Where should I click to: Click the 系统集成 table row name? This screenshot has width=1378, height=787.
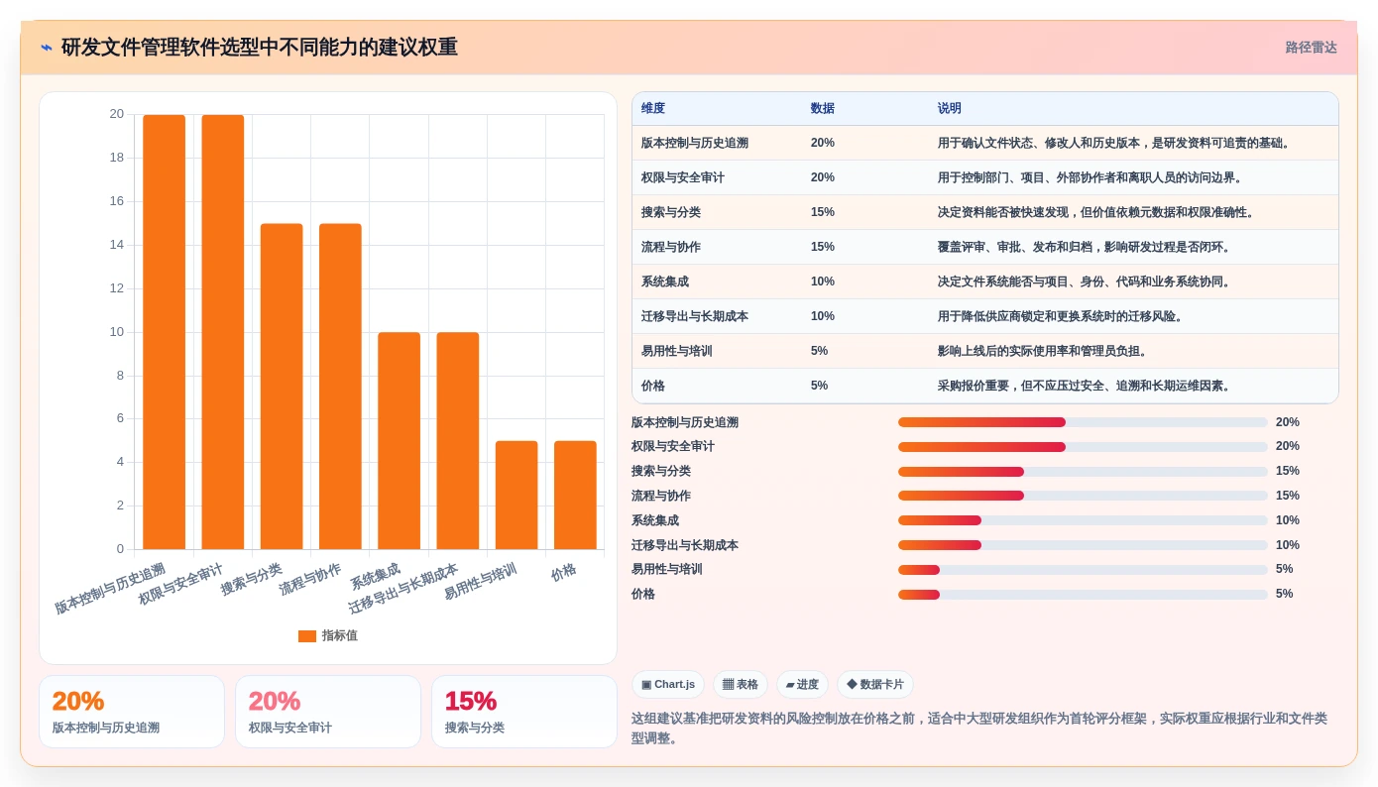click(x=665, y=281)
